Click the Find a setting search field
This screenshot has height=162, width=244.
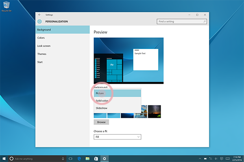point(182,21)
